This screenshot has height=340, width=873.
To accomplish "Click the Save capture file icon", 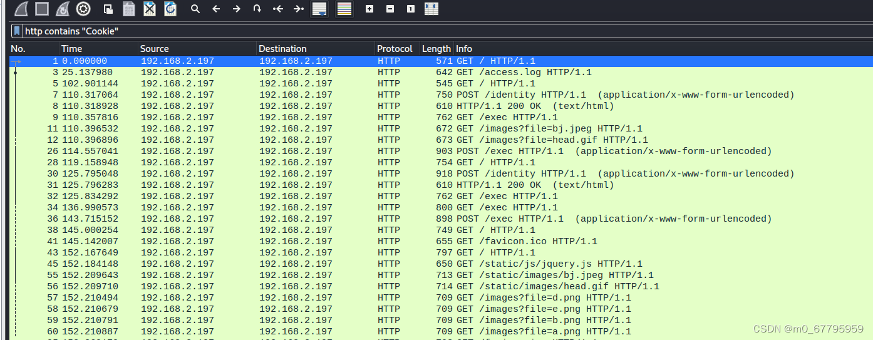I will click(129, 9).
